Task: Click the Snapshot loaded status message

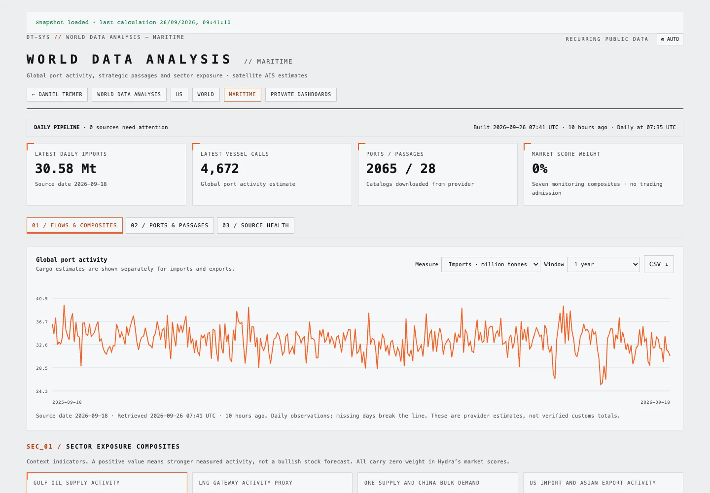Action: (133, 23)
